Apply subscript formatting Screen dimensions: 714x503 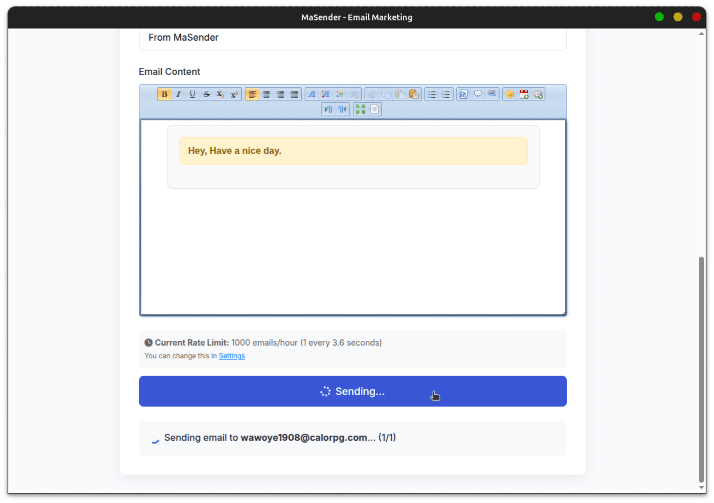220,94
